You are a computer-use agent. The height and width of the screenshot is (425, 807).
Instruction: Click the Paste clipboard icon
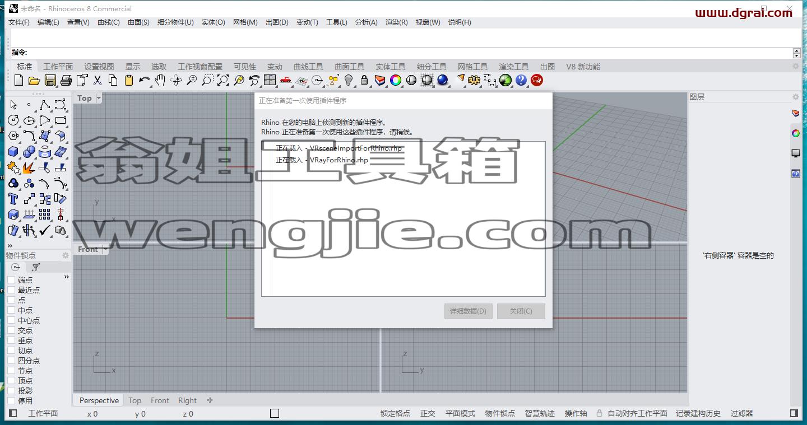click(x=128, y=80)
